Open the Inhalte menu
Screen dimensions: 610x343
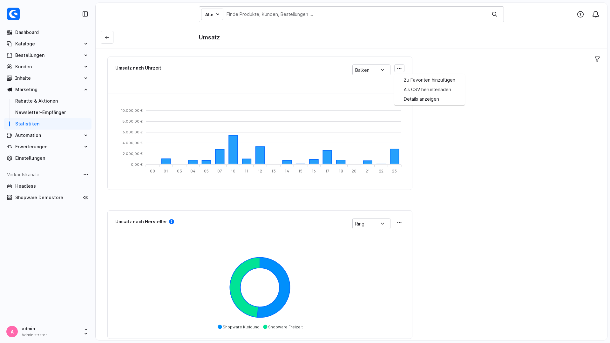(x=48, y=78)
